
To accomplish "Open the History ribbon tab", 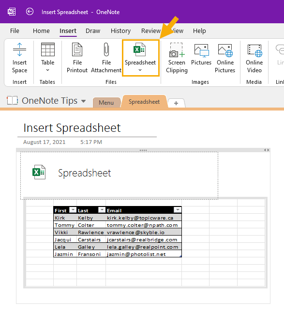I will coord(120,31).
